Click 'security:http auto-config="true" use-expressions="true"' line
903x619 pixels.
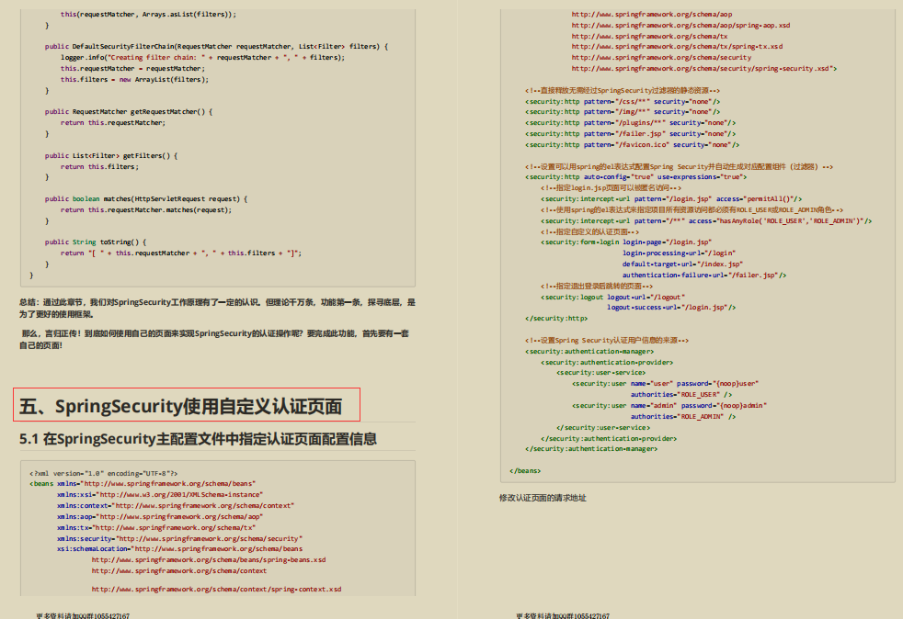pos(635,177)
